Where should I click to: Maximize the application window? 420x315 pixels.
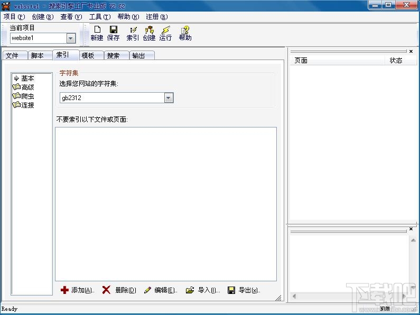[x=388, y=5]
